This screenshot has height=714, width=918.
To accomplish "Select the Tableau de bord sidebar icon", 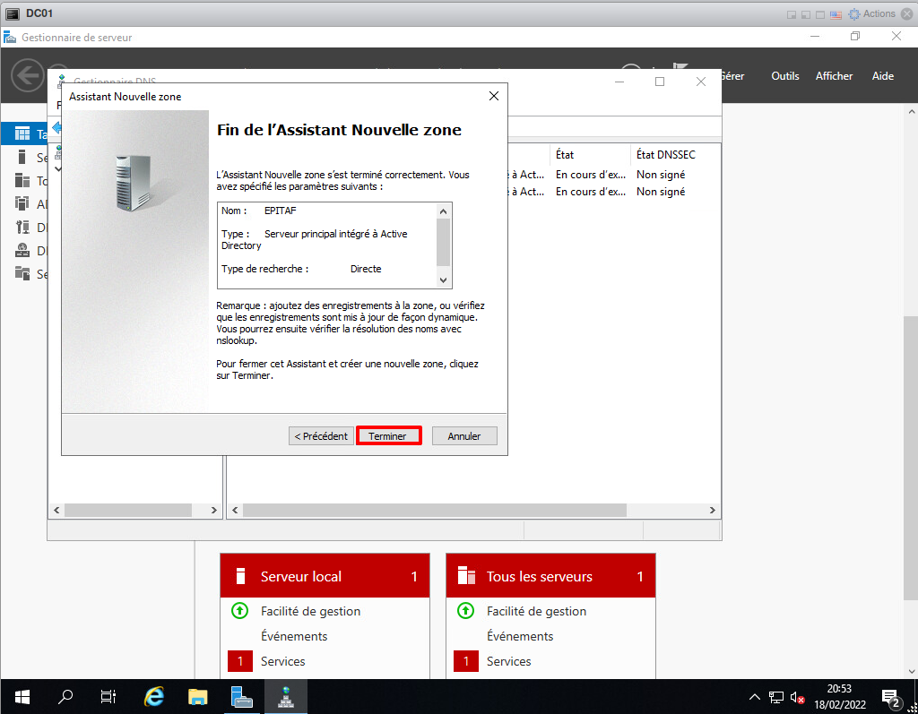I will tap(22, 134).
